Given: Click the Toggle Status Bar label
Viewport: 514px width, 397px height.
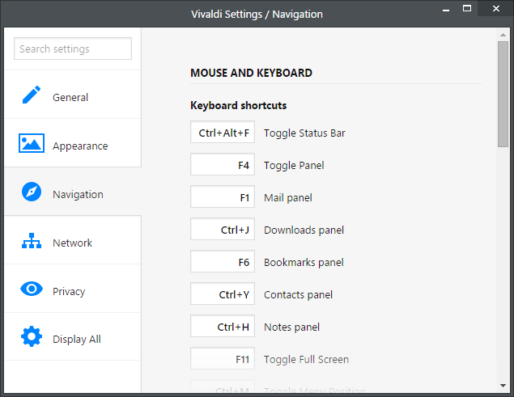Looking at the screenshot, I should 304,133.
